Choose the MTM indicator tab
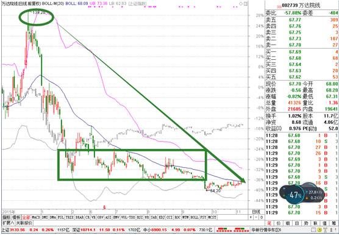 point(186,217)
